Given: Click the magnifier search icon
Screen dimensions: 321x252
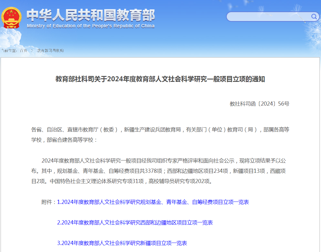Looking at the screenshot, I should pyautogui.click(x=314, y=16).
